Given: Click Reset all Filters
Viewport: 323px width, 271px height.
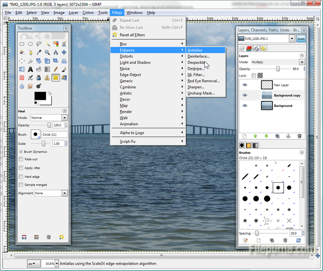Looking at the screenshot, I should (132, 35).
